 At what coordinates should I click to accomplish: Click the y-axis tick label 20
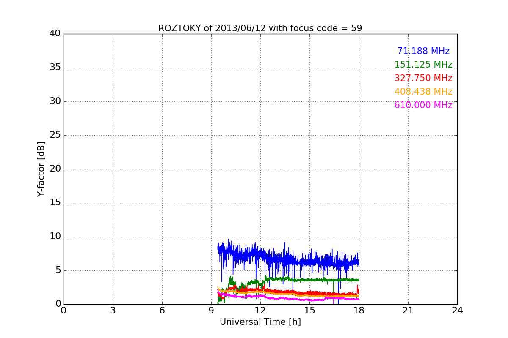pos(55,169)
